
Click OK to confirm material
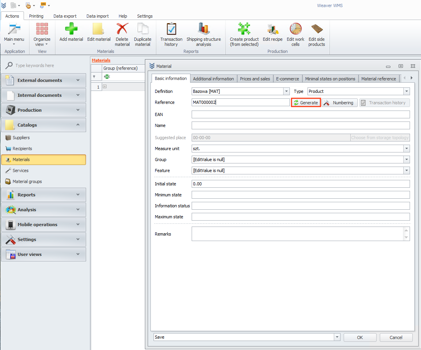point(360,337)
